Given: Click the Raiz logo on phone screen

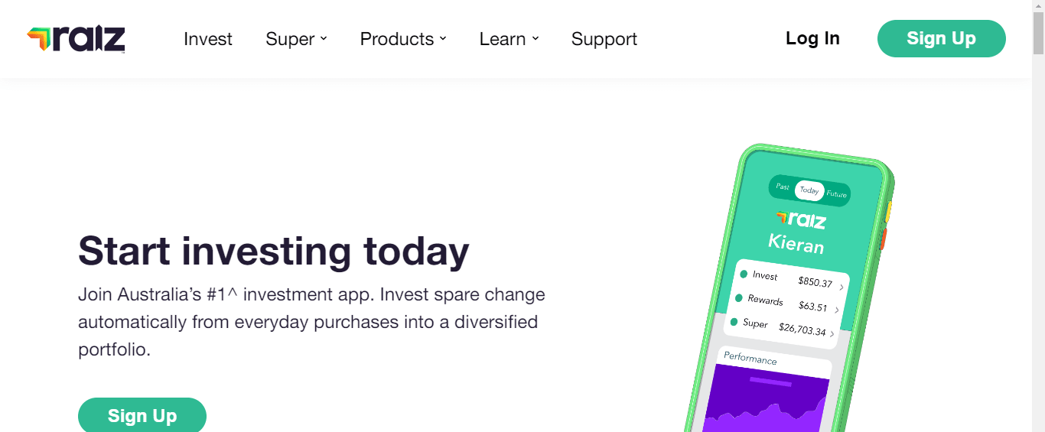Looking at the screenshot, I should (x=801, y=220).
